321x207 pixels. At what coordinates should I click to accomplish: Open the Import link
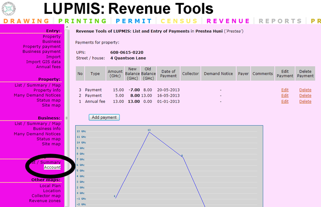tap(53, 57)
